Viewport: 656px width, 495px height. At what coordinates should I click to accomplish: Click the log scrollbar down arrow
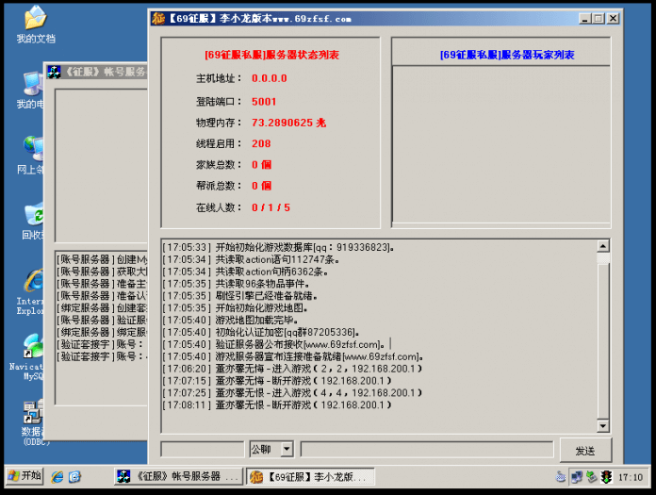click(603, 425)
